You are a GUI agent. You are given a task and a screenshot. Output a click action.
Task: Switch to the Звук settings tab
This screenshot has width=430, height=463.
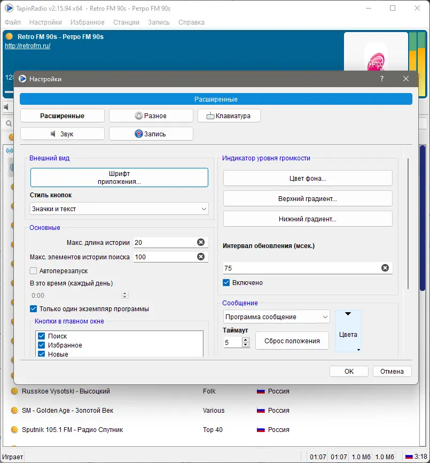pyautogui.click(x=62, y=134)
